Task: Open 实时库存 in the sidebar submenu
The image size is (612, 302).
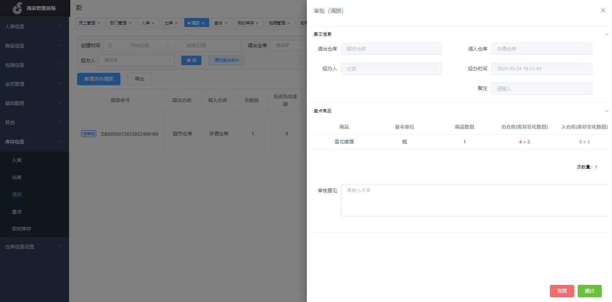Action: (21, 229)
